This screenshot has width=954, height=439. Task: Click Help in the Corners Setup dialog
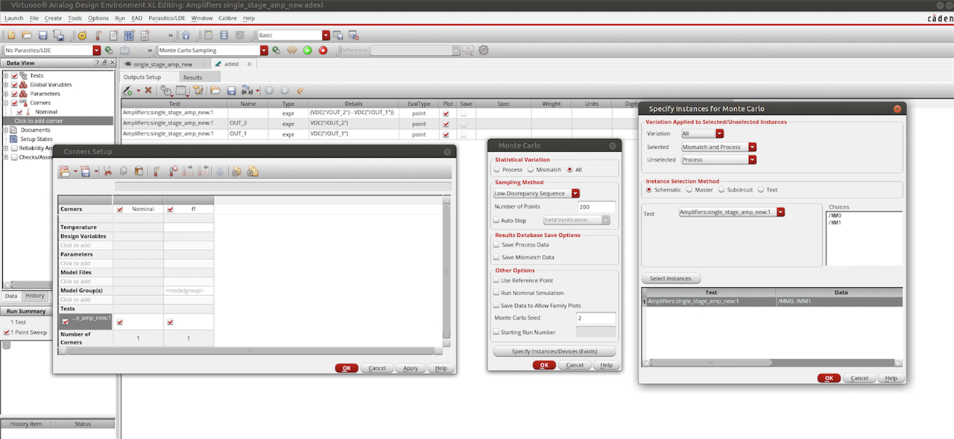pos(441,368)
